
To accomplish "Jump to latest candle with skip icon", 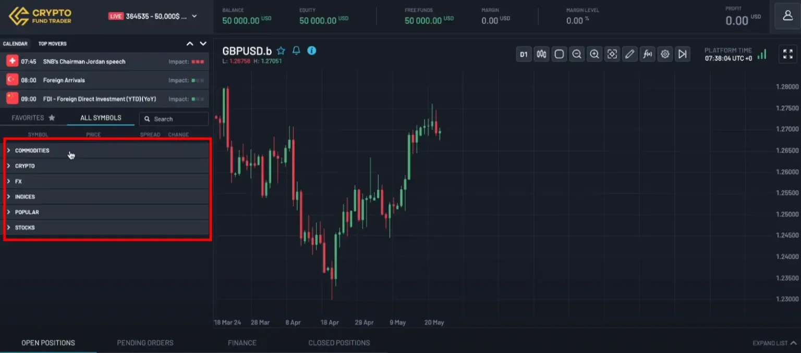I will (683, 54).
